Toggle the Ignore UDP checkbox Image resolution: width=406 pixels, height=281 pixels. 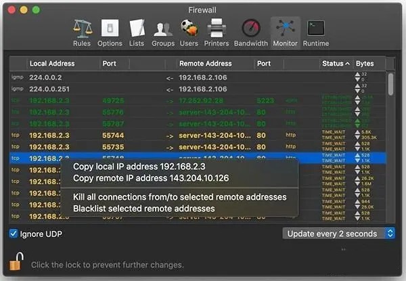tap(14, 234)
